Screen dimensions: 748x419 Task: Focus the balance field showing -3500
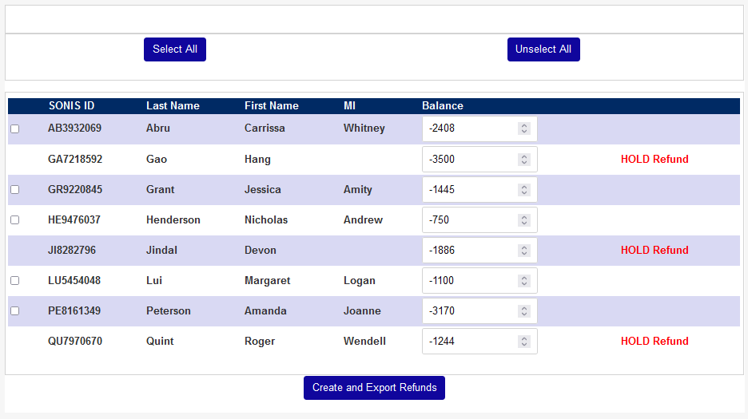click(479, 159)
